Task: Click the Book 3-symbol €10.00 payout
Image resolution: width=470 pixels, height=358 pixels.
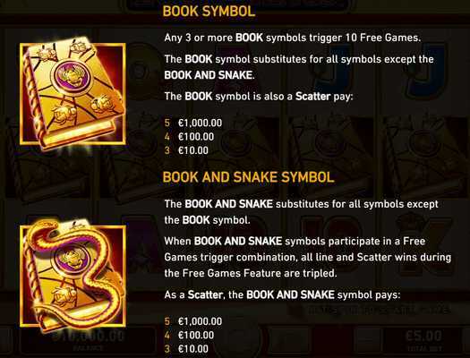Action: (x=186, y=150)
